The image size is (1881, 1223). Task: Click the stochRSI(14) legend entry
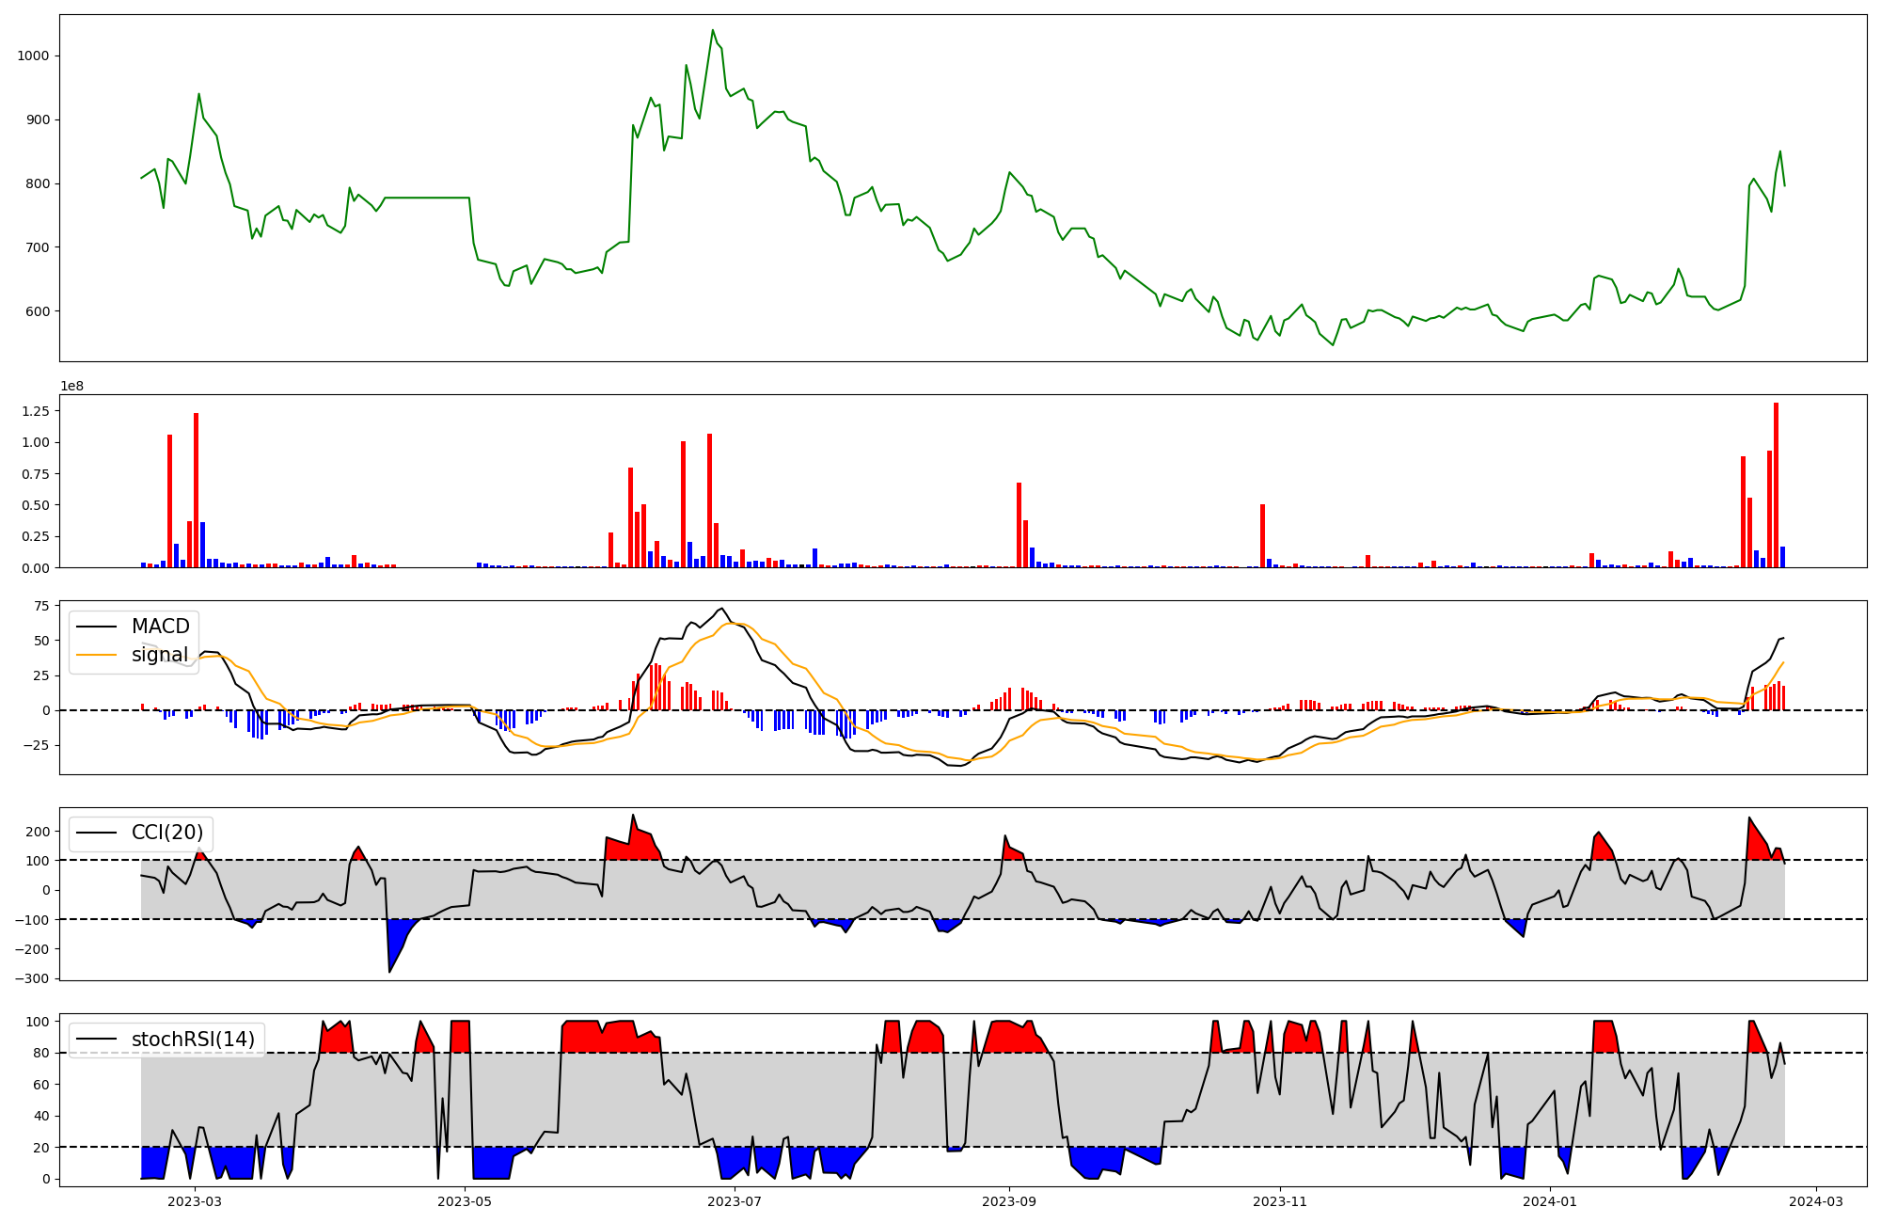[193, 1040]
